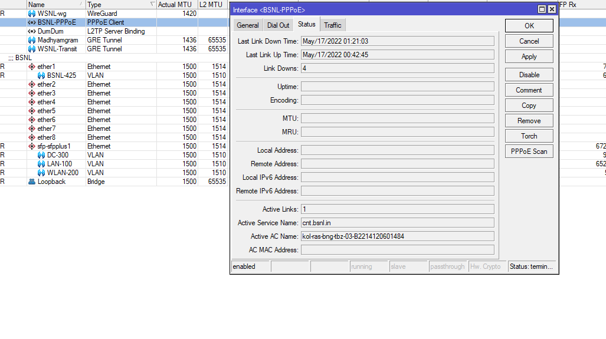The height and width of the screenshot is (339, 606).
Task: Select the sfp-sfpplus1 row name
Action: pyautogui.click(x=54, y=147)
